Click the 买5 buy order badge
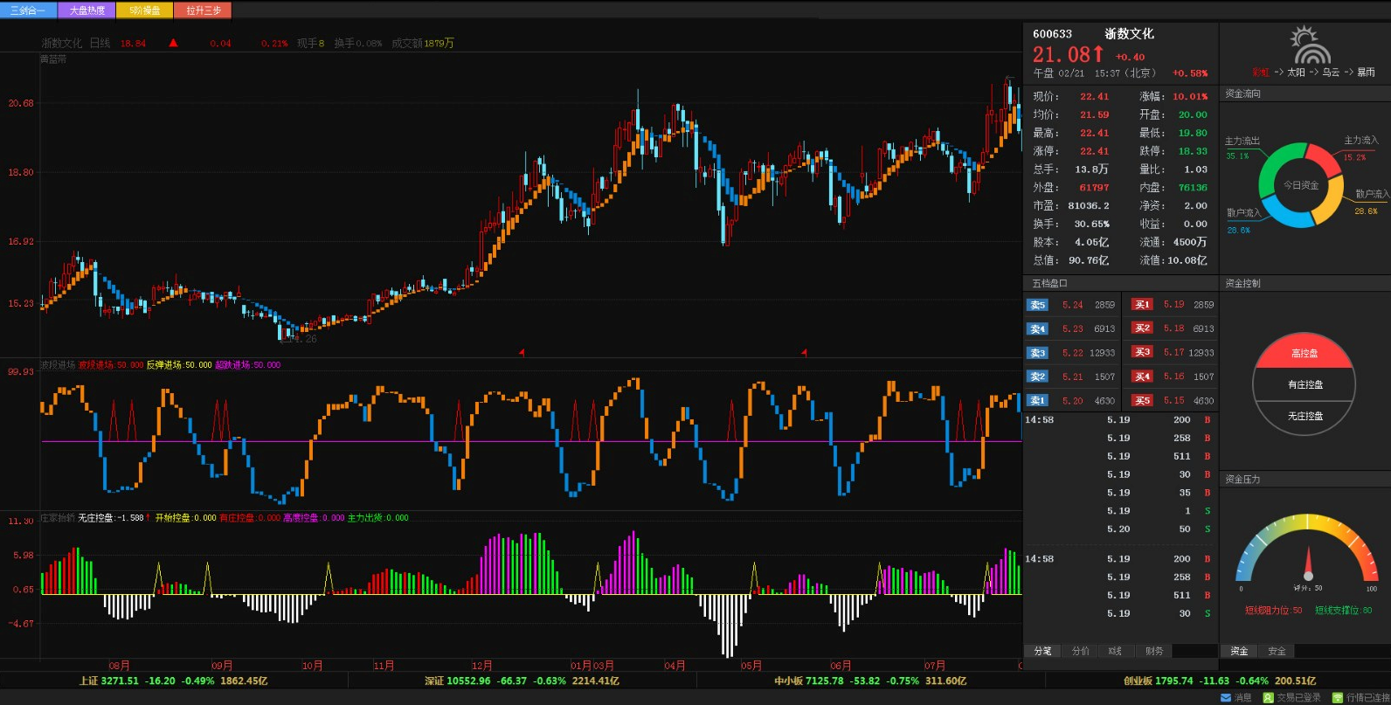1391x705 pixels. (x=1142, y=401)
